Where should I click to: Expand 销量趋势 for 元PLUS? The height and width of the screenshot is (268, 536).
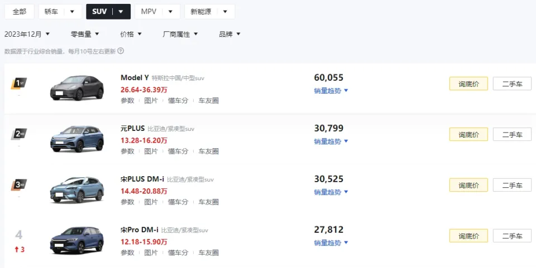pyautogui.click(x=331, y=141)
